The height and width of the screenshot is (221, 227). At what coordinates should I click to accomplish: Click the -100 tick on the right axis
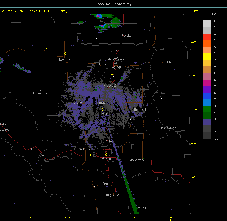coord(192,177)
